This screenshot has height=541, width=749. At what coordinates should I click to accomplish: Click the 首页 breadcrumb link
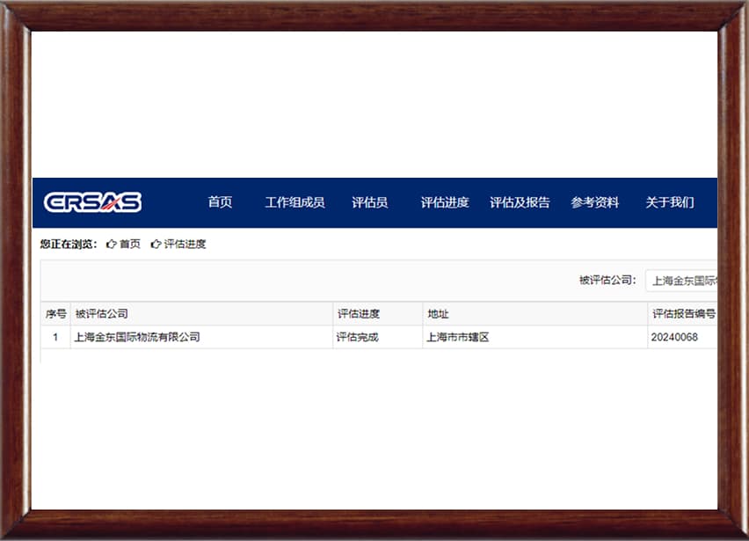point(130,245)
